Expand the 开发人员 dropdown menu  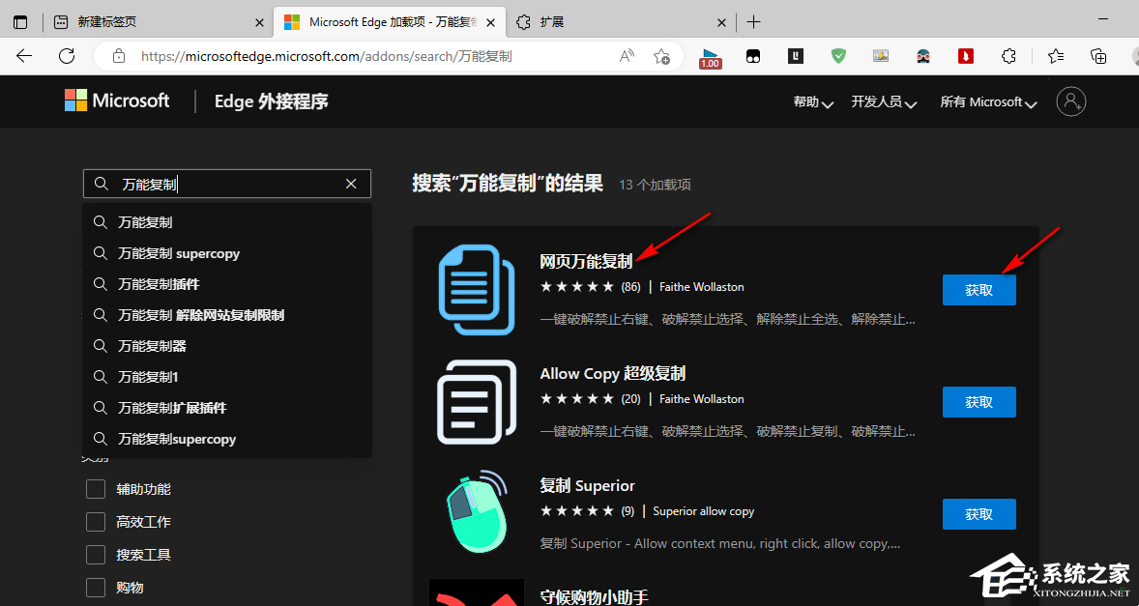pos(884,102)
